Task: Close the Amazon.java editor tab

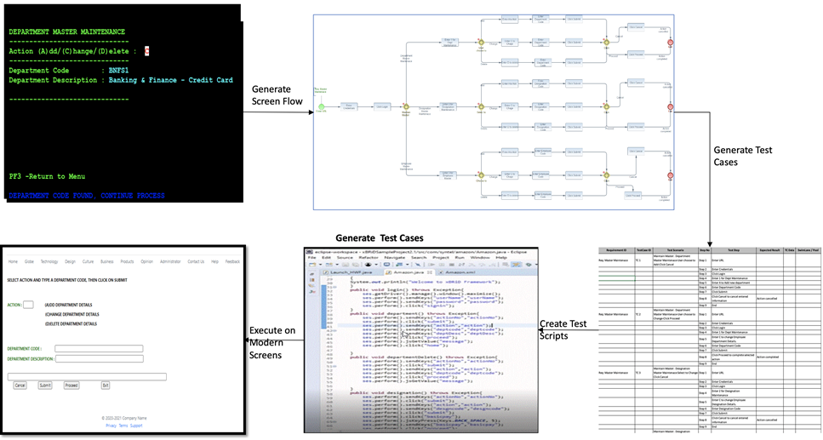Action: pos(430,272)
